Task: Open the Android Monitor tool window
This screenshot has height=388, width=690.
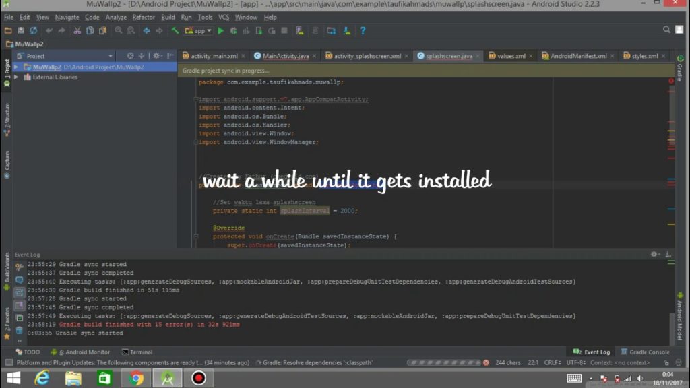Action: (81, 352)
